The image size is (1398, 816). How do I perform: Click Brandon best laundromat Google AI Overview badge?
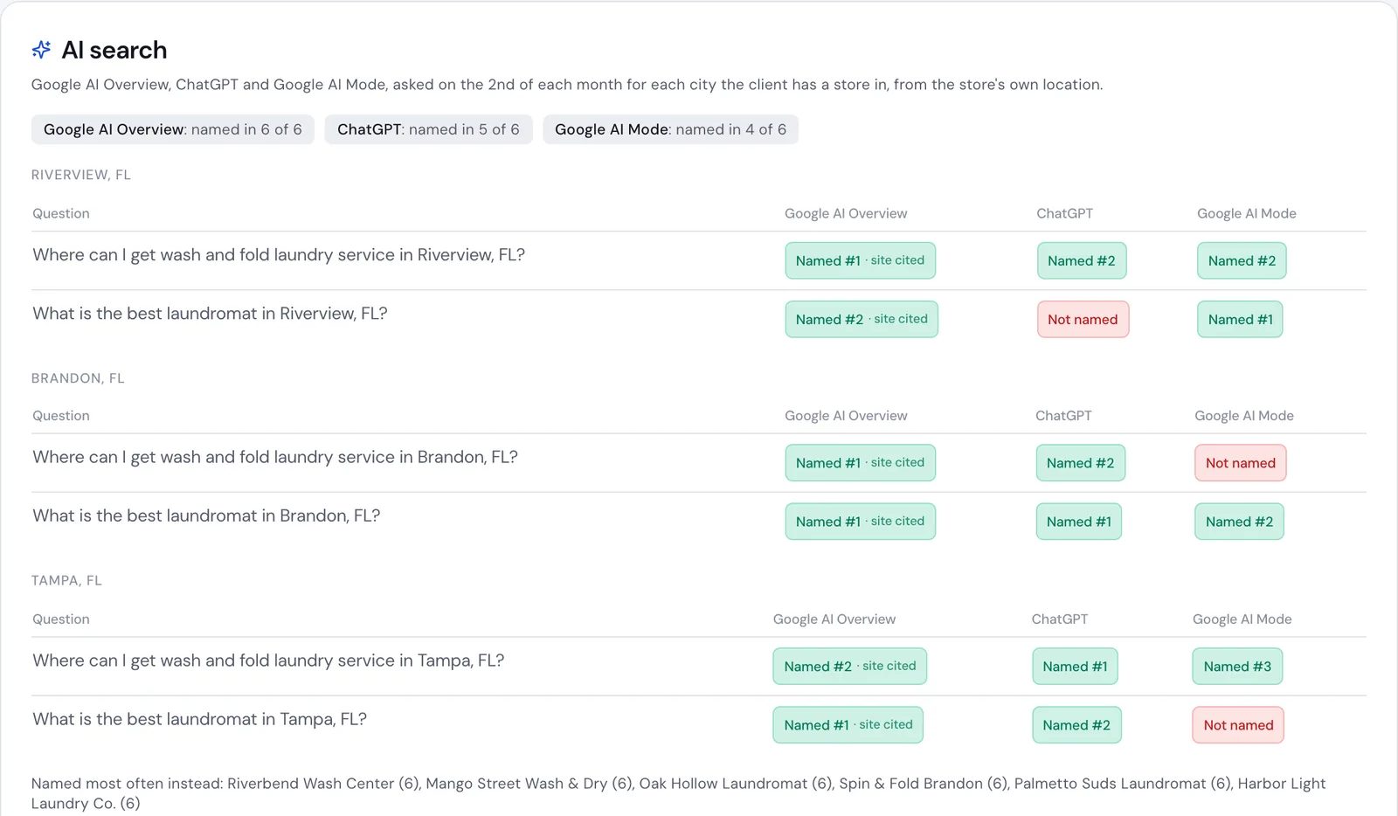[x=860, y=521]
